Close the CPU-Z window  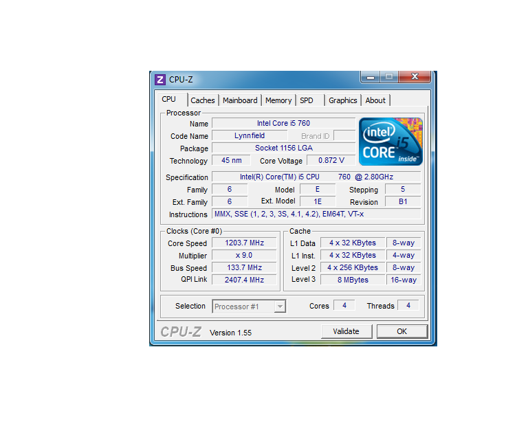415,77
